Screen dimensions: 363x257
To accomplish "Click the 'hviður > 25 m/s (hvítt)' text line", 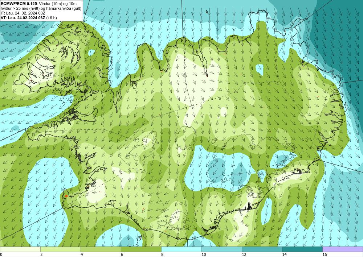I will click(x=41, y=8).
